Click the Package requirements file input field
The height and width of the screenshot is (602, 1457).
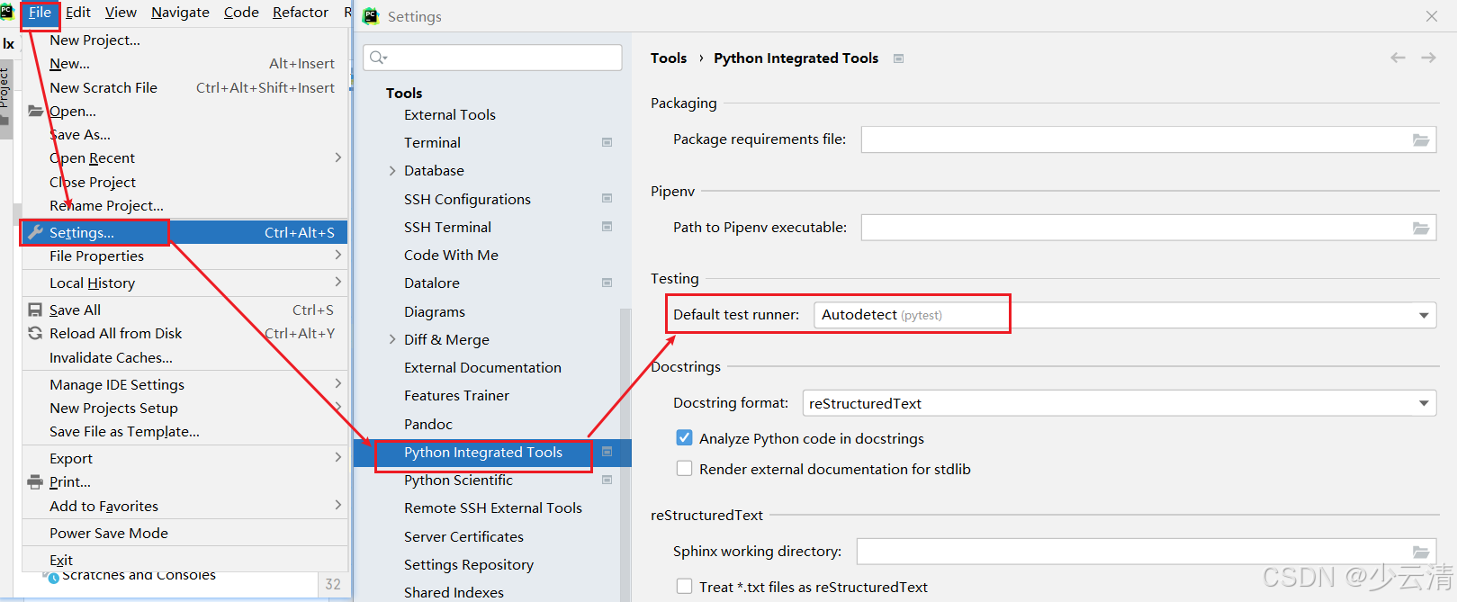1148,139
